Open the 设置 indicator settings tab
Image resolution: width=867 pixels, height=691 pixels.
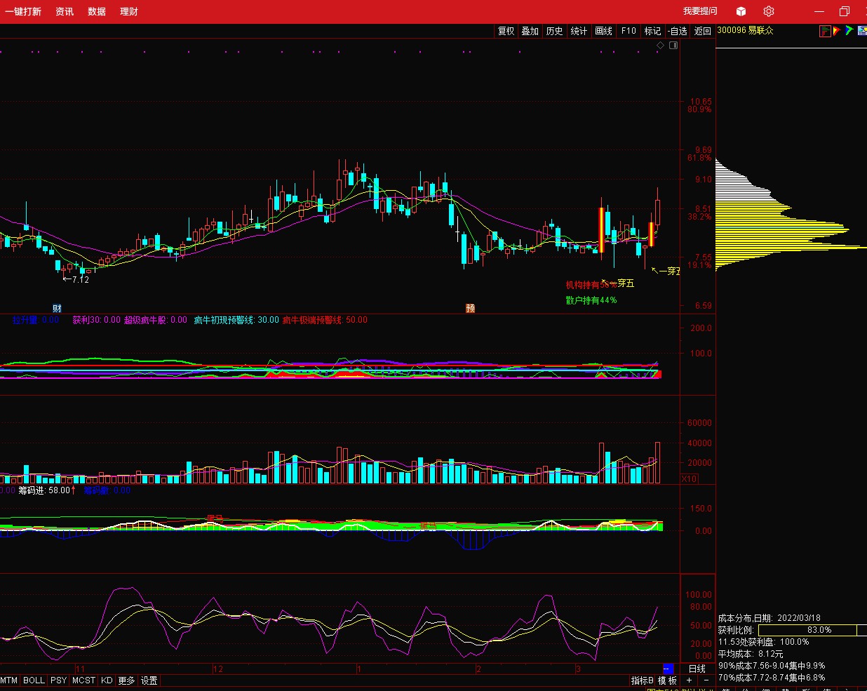point(149,680)
